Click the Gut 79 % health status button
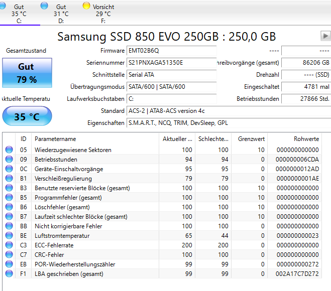 (27, 73)
